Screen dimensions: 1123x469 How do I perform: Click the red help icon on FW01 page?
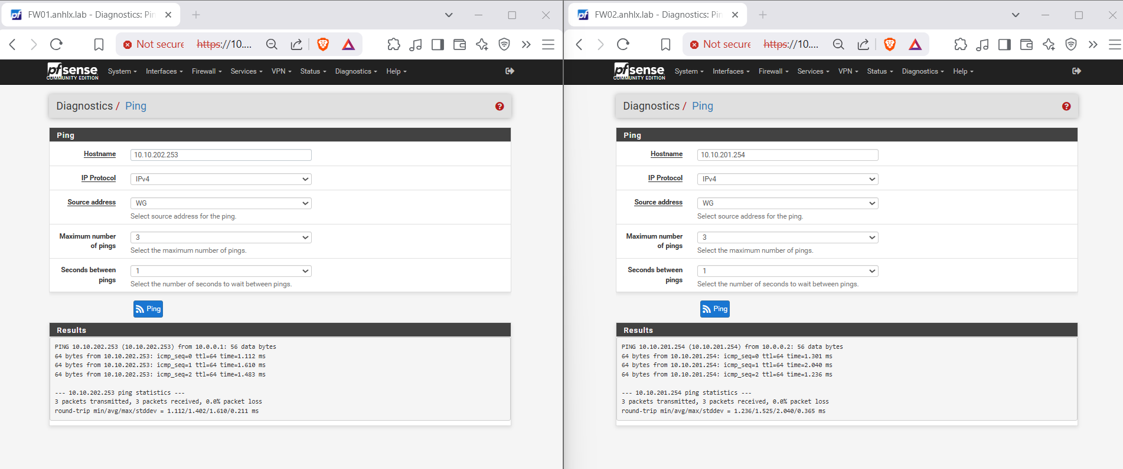(500, 106)
